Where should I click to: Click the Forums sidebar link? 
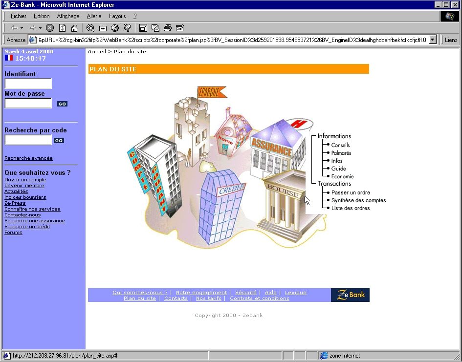point(13,233)
